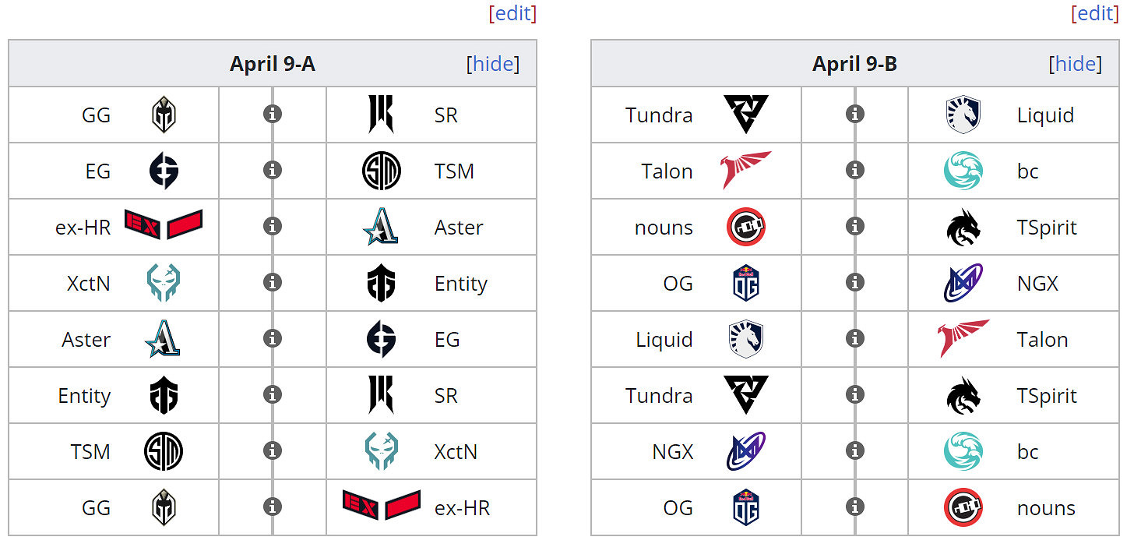The image size is (1141, 558).
Task: Click the TSM logo next to EG
Action: [x=381, y=171]
